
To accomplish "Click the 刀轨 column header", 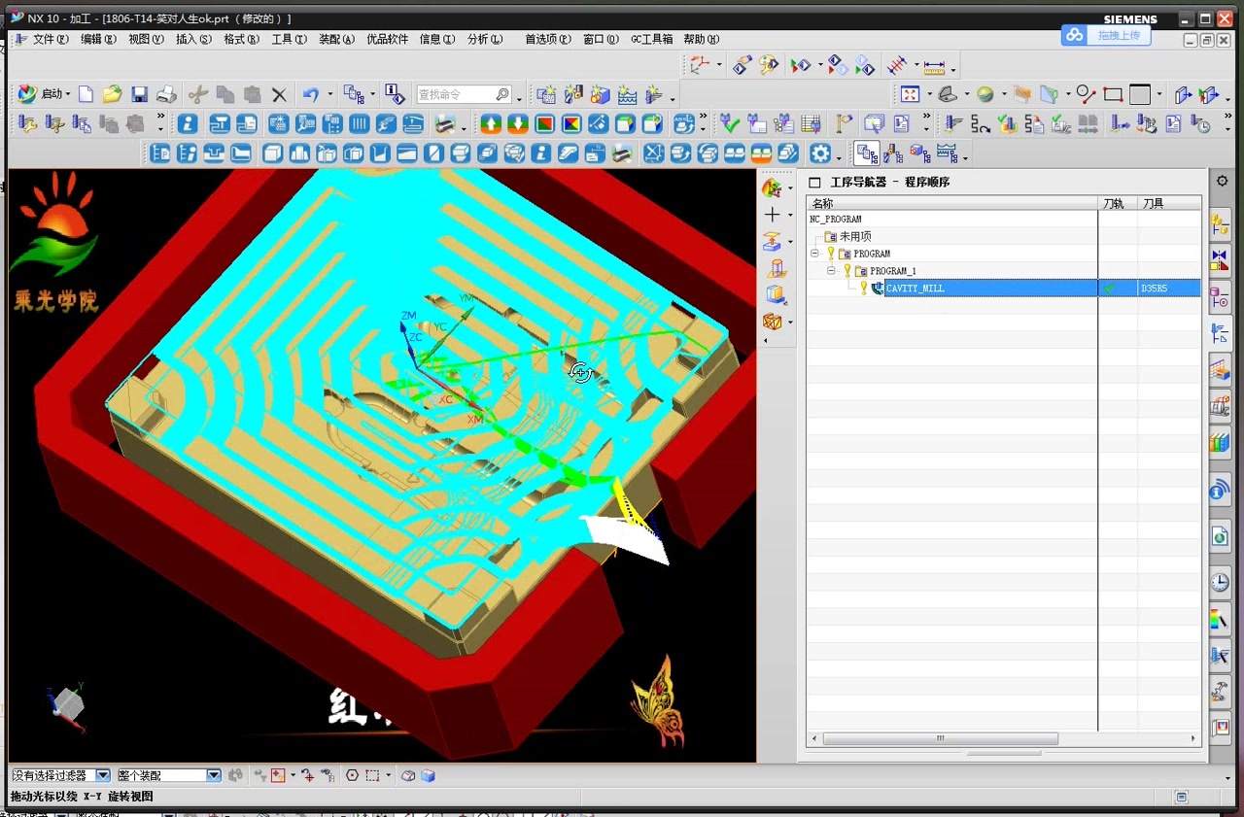I will 1118,203.
